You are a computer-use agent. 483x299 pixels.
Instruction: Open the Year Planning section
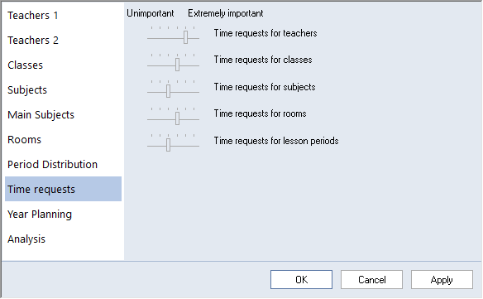point(63,215)
